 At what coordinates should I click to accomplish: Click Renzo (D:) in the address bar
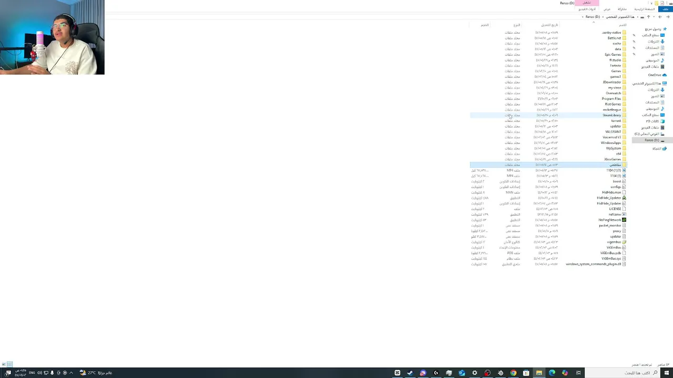click(x=593, y=17)
